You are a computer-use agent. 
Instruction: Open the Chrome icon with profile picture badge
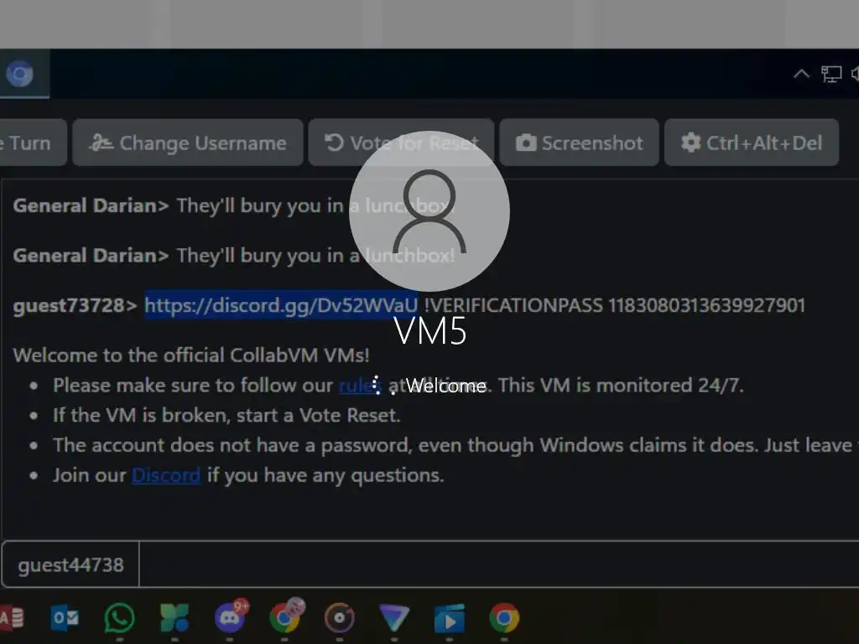[285, 616]
